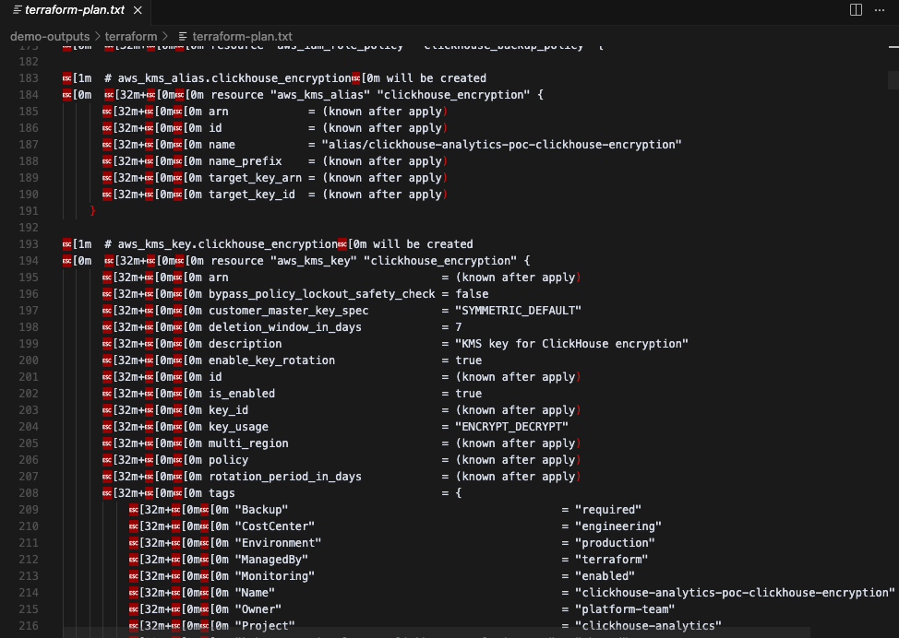Image resolution: width=899 pixels, height=638 pixels.
Task: Click the "policy" attribute on line 206
Action: point(228,460)
